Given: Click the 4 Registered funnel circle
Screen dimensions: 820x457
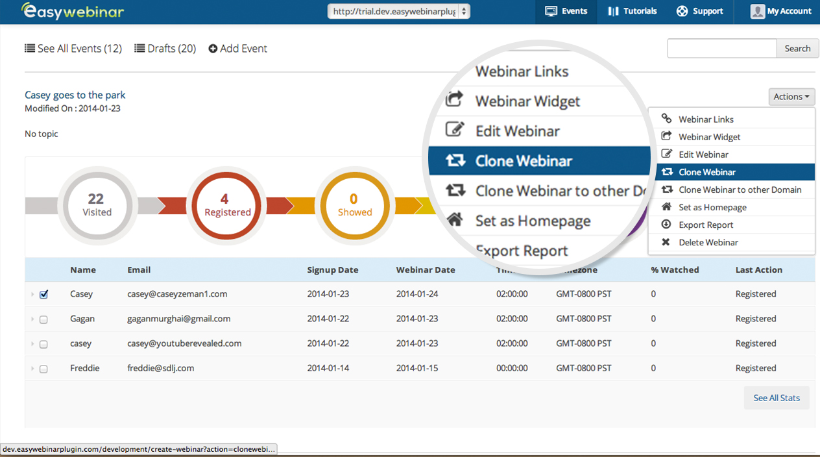Looking at the screenshot, I should tap(225, 205).
